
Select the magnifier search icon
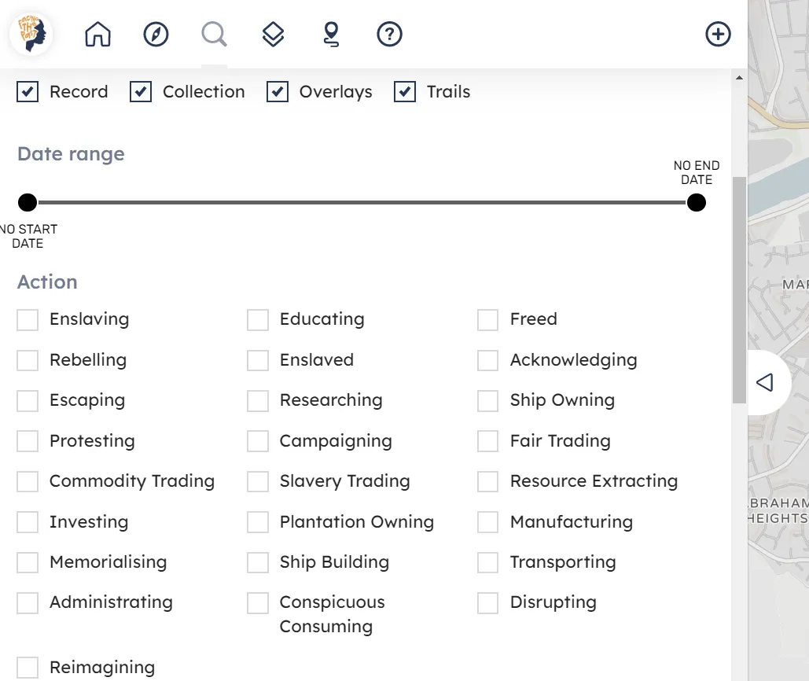[x=214, y=35]
